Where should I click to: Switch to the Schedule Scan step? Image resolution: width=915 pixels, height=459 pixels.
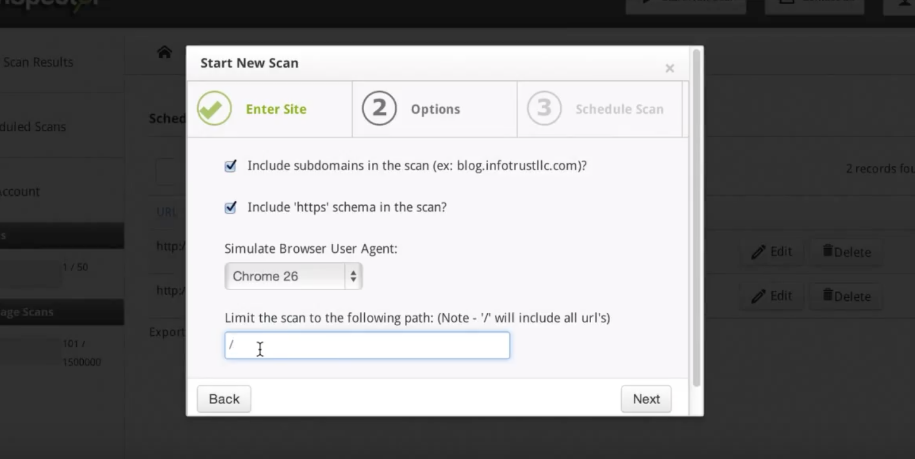pyautogui.click(x=619, y=109)
